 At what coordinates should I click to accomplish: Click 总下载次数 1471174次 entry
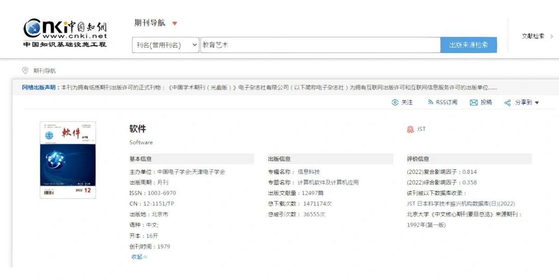click(x=300, y=204)
